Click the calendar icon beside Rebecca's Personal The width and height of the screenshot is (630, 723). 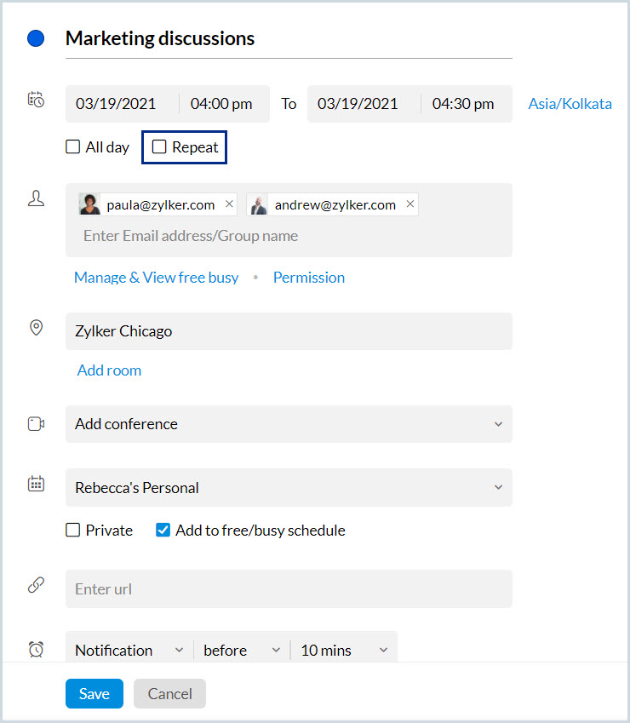pyautogui.click(x=36, y=484)
